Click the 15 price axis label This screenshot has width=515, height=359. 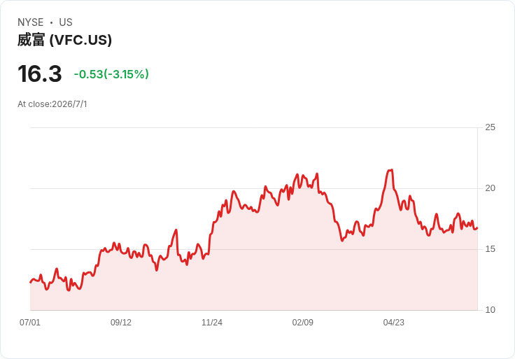(x=490, y=249)
